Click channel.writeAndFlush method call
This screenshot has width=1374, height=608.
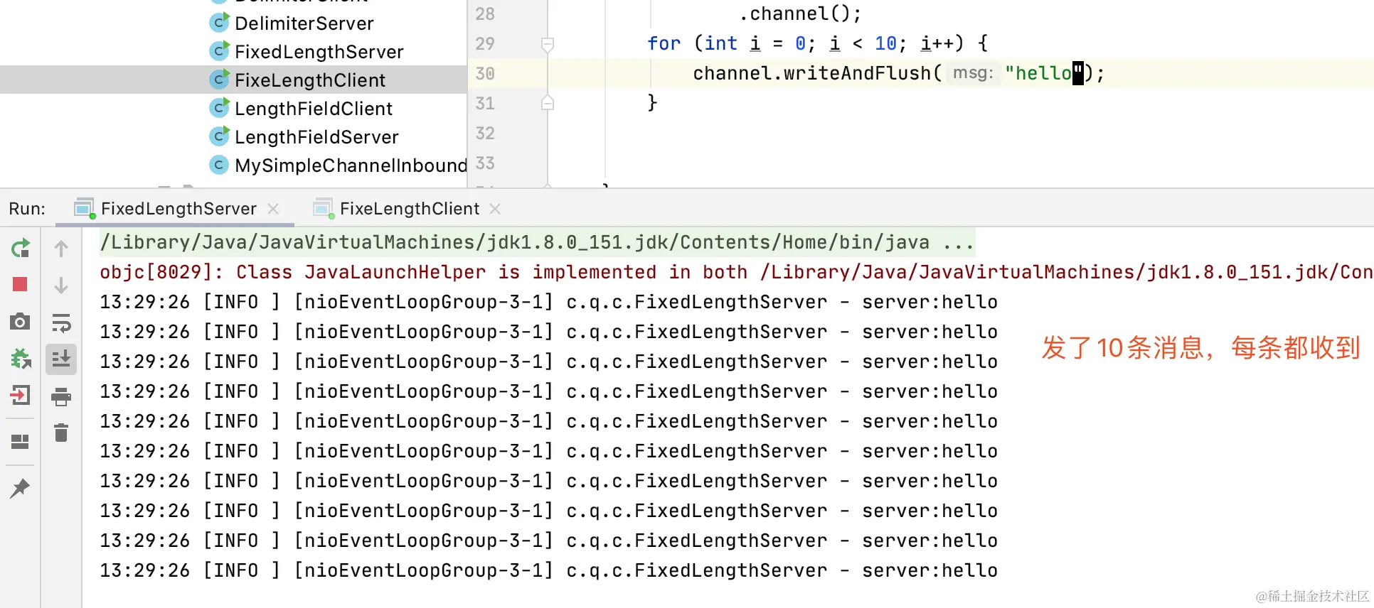pyautogui.click(x=818, y=73)
